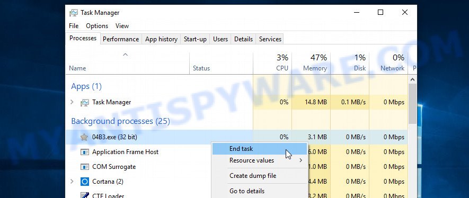Image resolution: width=469 pixels, height=198 pixels.
Task: Sort by the Memory column header
Action: [x=311, y=64]
